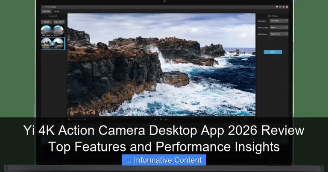Click the Informative Content badge

(x=164, y=160)
